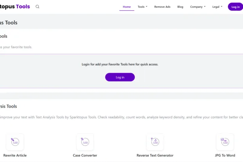Click the Text Analysis Tools section heading
Viewport: 243px width, 162px height.
9,106
